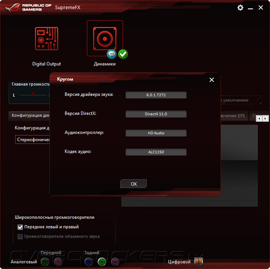This screenshot has width=270, height=269.
Task: Click the rear green active output jack
Action: coord(102,262)
